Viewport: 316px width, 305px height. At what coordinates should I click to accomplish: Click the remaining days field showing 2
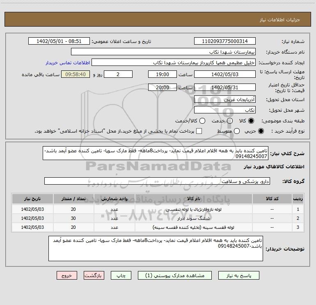[x=118, y=74]
